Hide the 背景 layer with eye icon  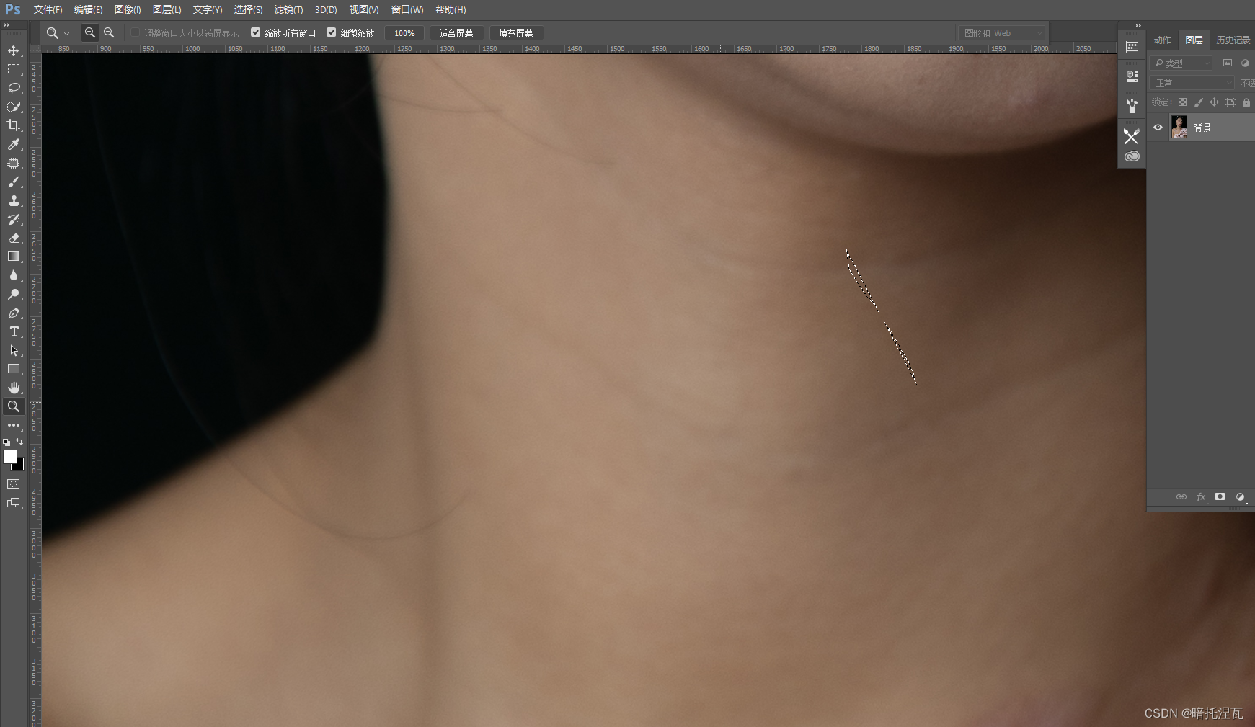click(x=1158, y=128)
